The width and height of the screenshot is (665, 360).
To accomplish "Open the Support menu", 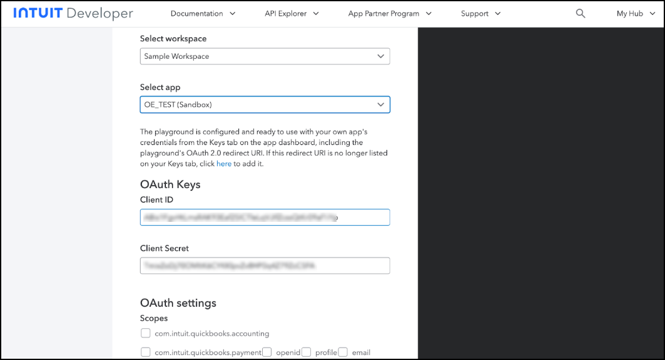I will click(474, 13).
